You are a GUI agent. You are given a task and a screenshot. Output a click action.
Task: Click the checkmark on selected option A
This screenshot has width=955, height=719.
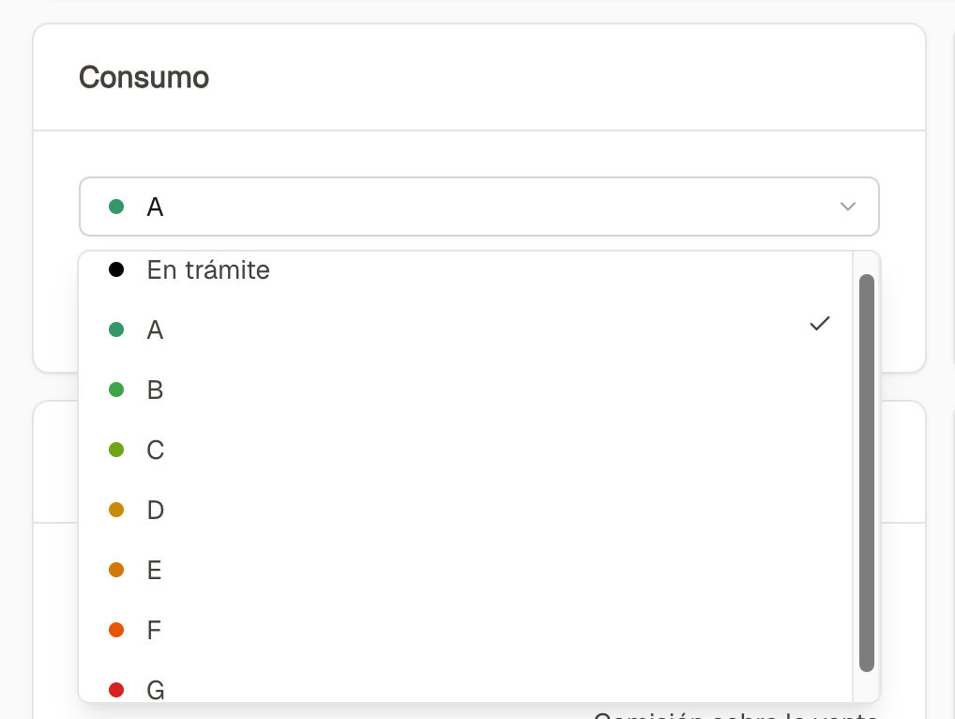[x=819, y=324]
